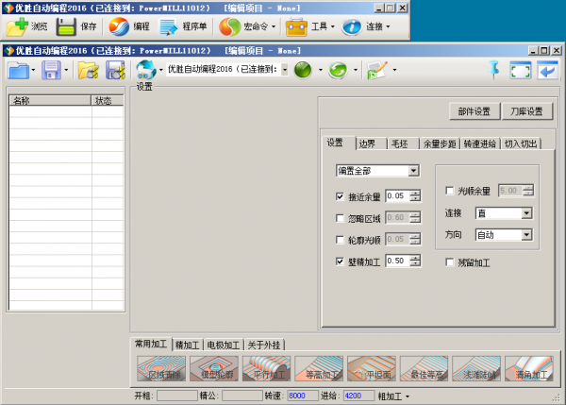
Task: Click the 名称 column header
Action: (50, 100)
